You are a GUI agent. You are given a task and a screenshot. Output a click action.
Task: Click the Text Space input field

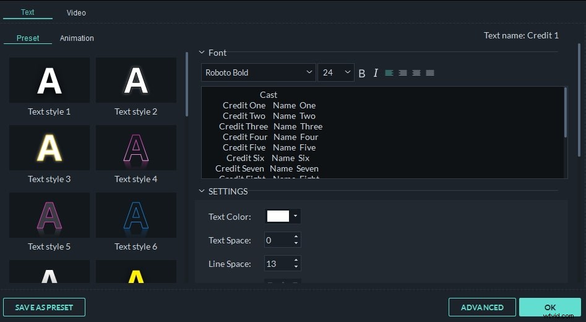click(278, 240)
